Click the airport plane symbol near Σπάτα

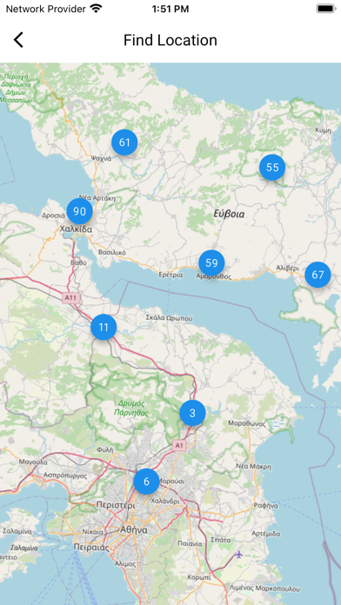pos(239,555)
